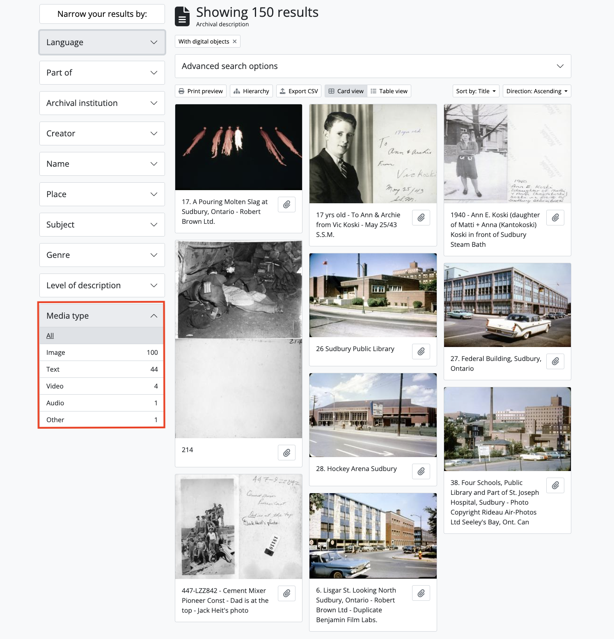Click clipboard icon for Cement Mixer photo
Viewport: 614px width, 639px height.
click(x=286, y=593)
